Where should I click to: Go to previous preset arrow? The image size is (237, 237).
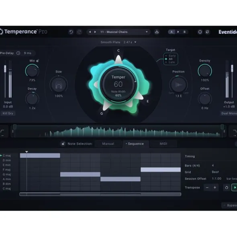90,32
